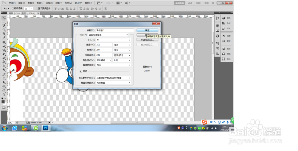Collapse the 高级 advanced section
The height and width of the screenshot is (151, 298).
[80, 71]
